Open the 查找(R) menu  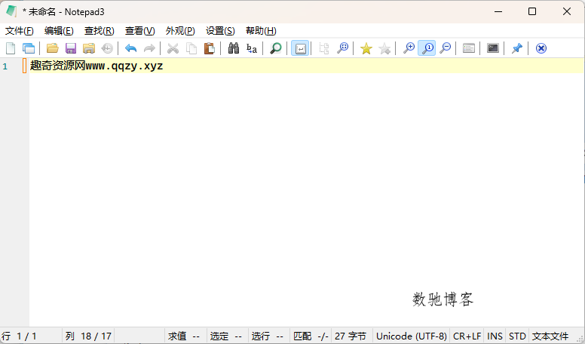point(100,31)
